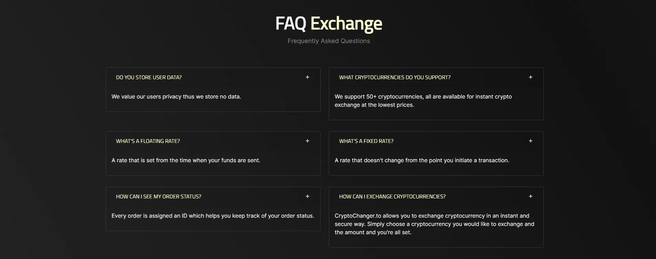Image resolution: width=656 pixels, height=259 pixels.
Task: Click the 'FAQ Exchange' page title
Action: [x=329, y=23]
